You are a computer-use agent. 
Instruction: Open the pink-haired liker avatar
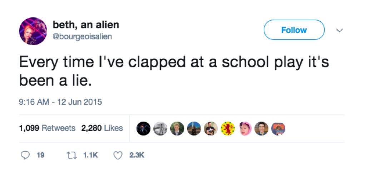point(244,128)
